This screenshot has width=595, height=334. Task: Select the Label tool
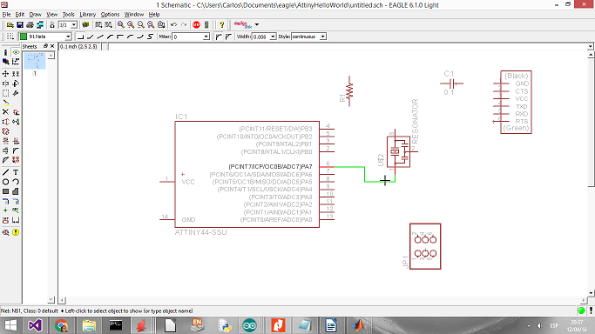pyautogui.click(x=16, y=210)
